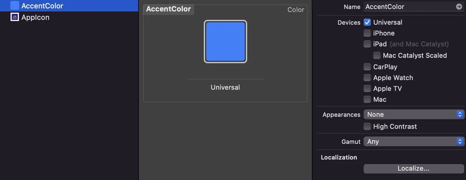Click the Universal blue color well
Viewport: 466px width, 180px height.
(225, 42)
